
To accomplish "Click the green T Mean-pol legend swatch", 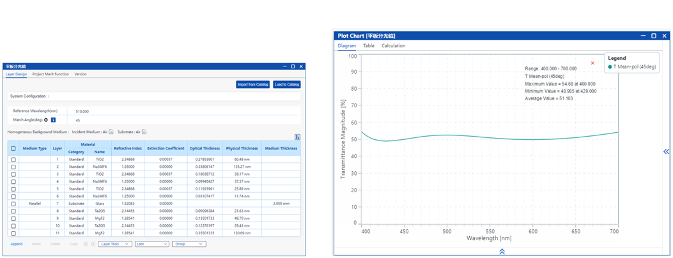I will coord(610,67).
